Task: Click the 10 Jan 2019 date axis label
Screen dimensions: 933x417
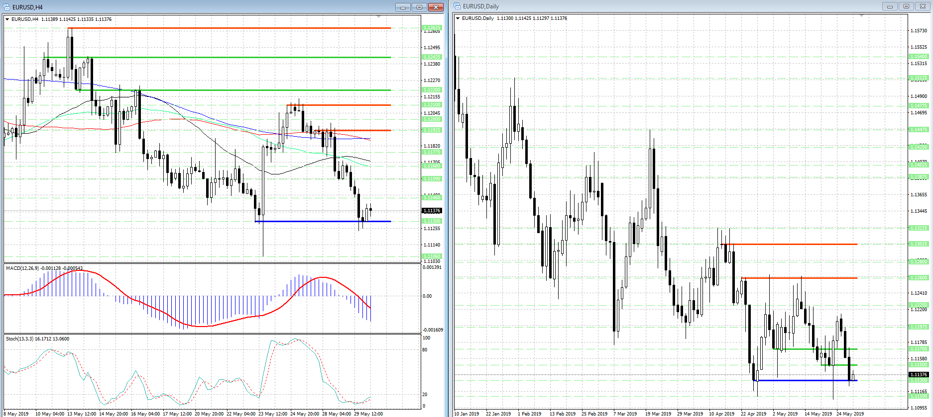Action: (466, 414)
